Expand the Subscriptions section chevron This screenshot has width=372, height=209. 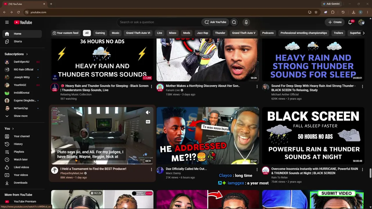[x=27, y=54]
